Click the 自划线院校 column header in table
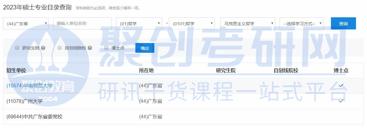 point(286,70)
